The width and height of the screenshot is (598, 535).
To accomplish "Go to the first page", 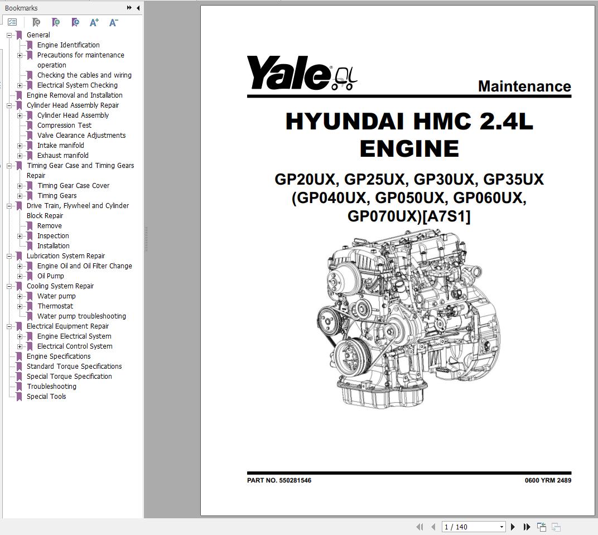I will (x=420, y=527).
